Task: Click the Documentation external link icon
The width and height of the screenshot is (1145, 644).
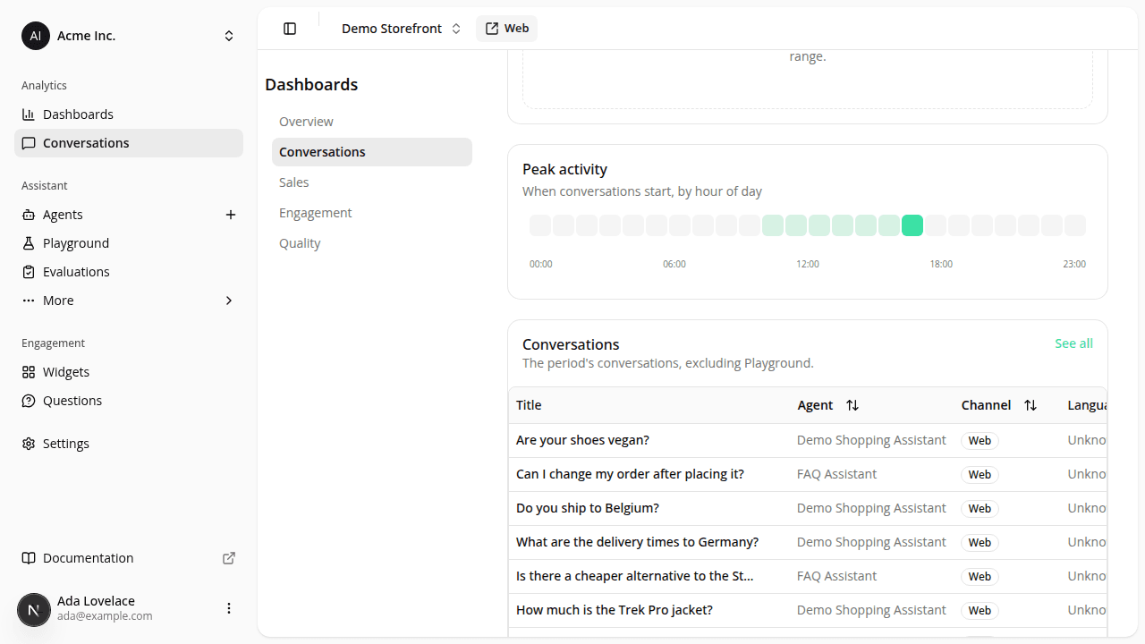Action: 229,558
